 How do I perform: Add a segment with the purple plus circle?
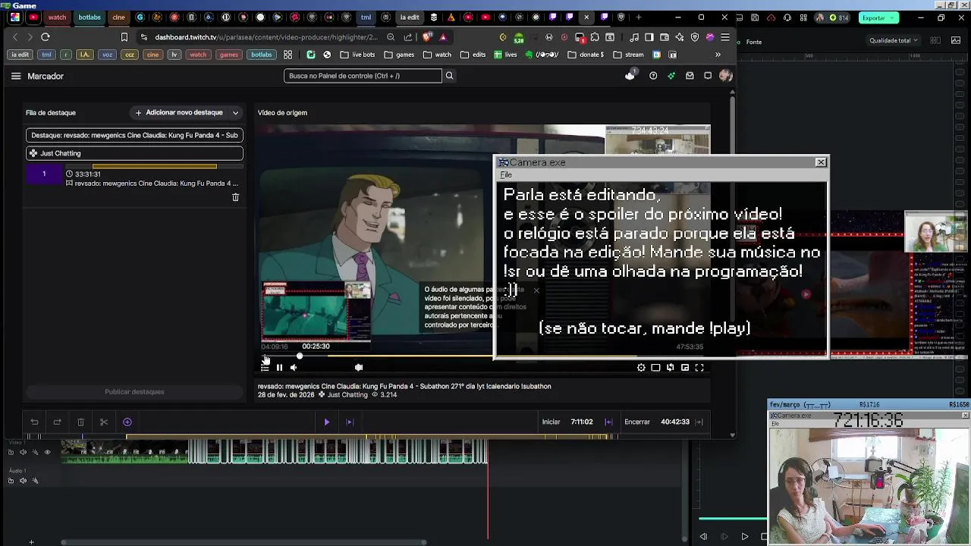(127, 422)
